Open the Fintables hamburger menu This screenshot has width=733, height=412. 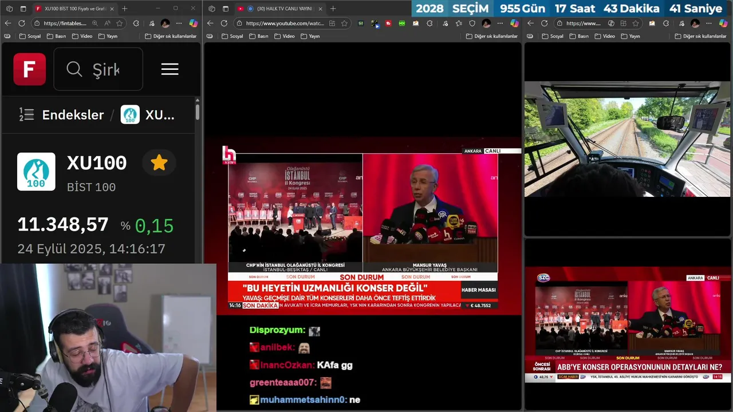pyautogui.click(x=170, y=69)
